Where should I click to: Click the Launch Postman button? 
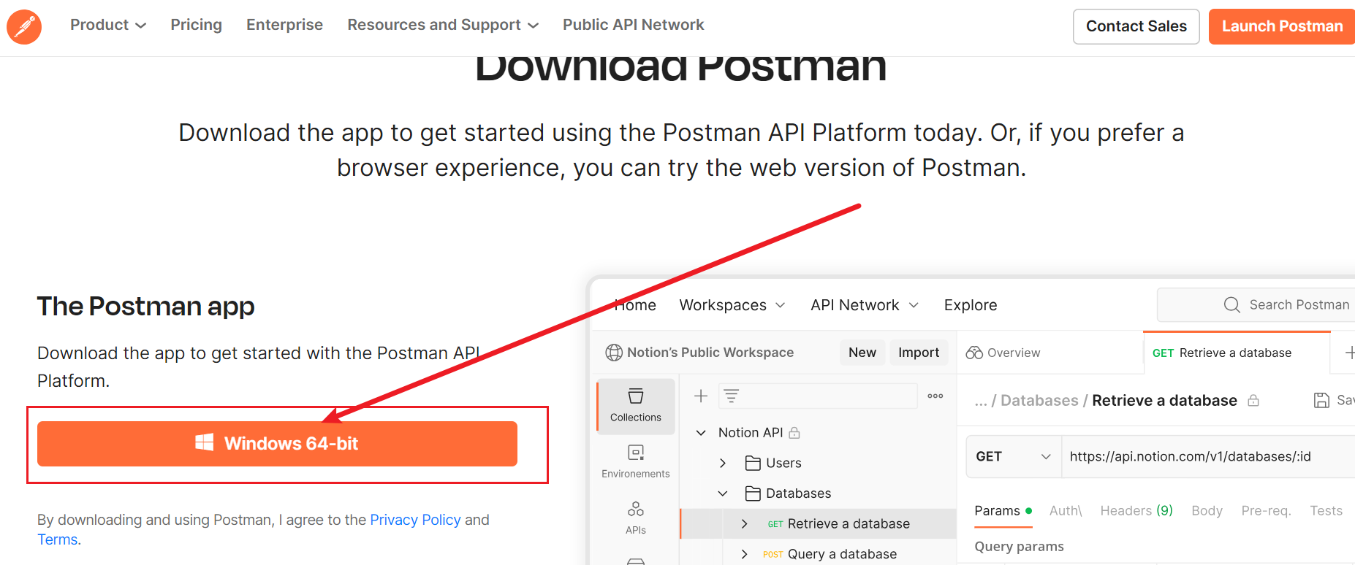pyautogui.click(x=1282, y=26)
